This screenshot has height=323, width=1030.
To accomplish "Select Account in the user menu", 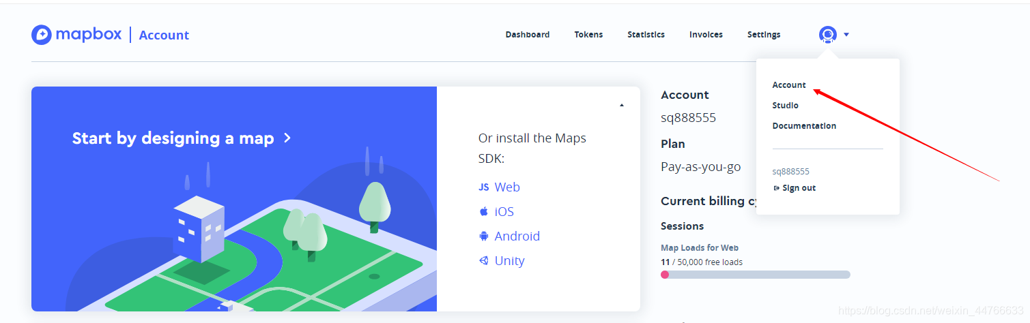I will tap(789, 85).
